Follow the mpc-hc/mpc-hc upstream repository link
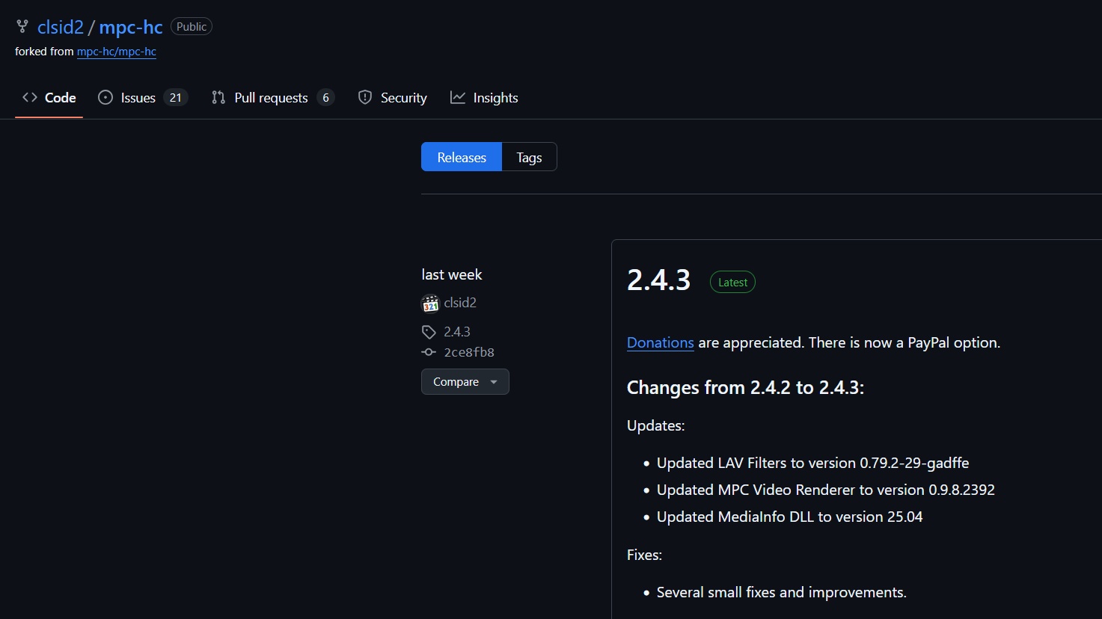Screen dimensions: 1102x619 click(117, 52)
